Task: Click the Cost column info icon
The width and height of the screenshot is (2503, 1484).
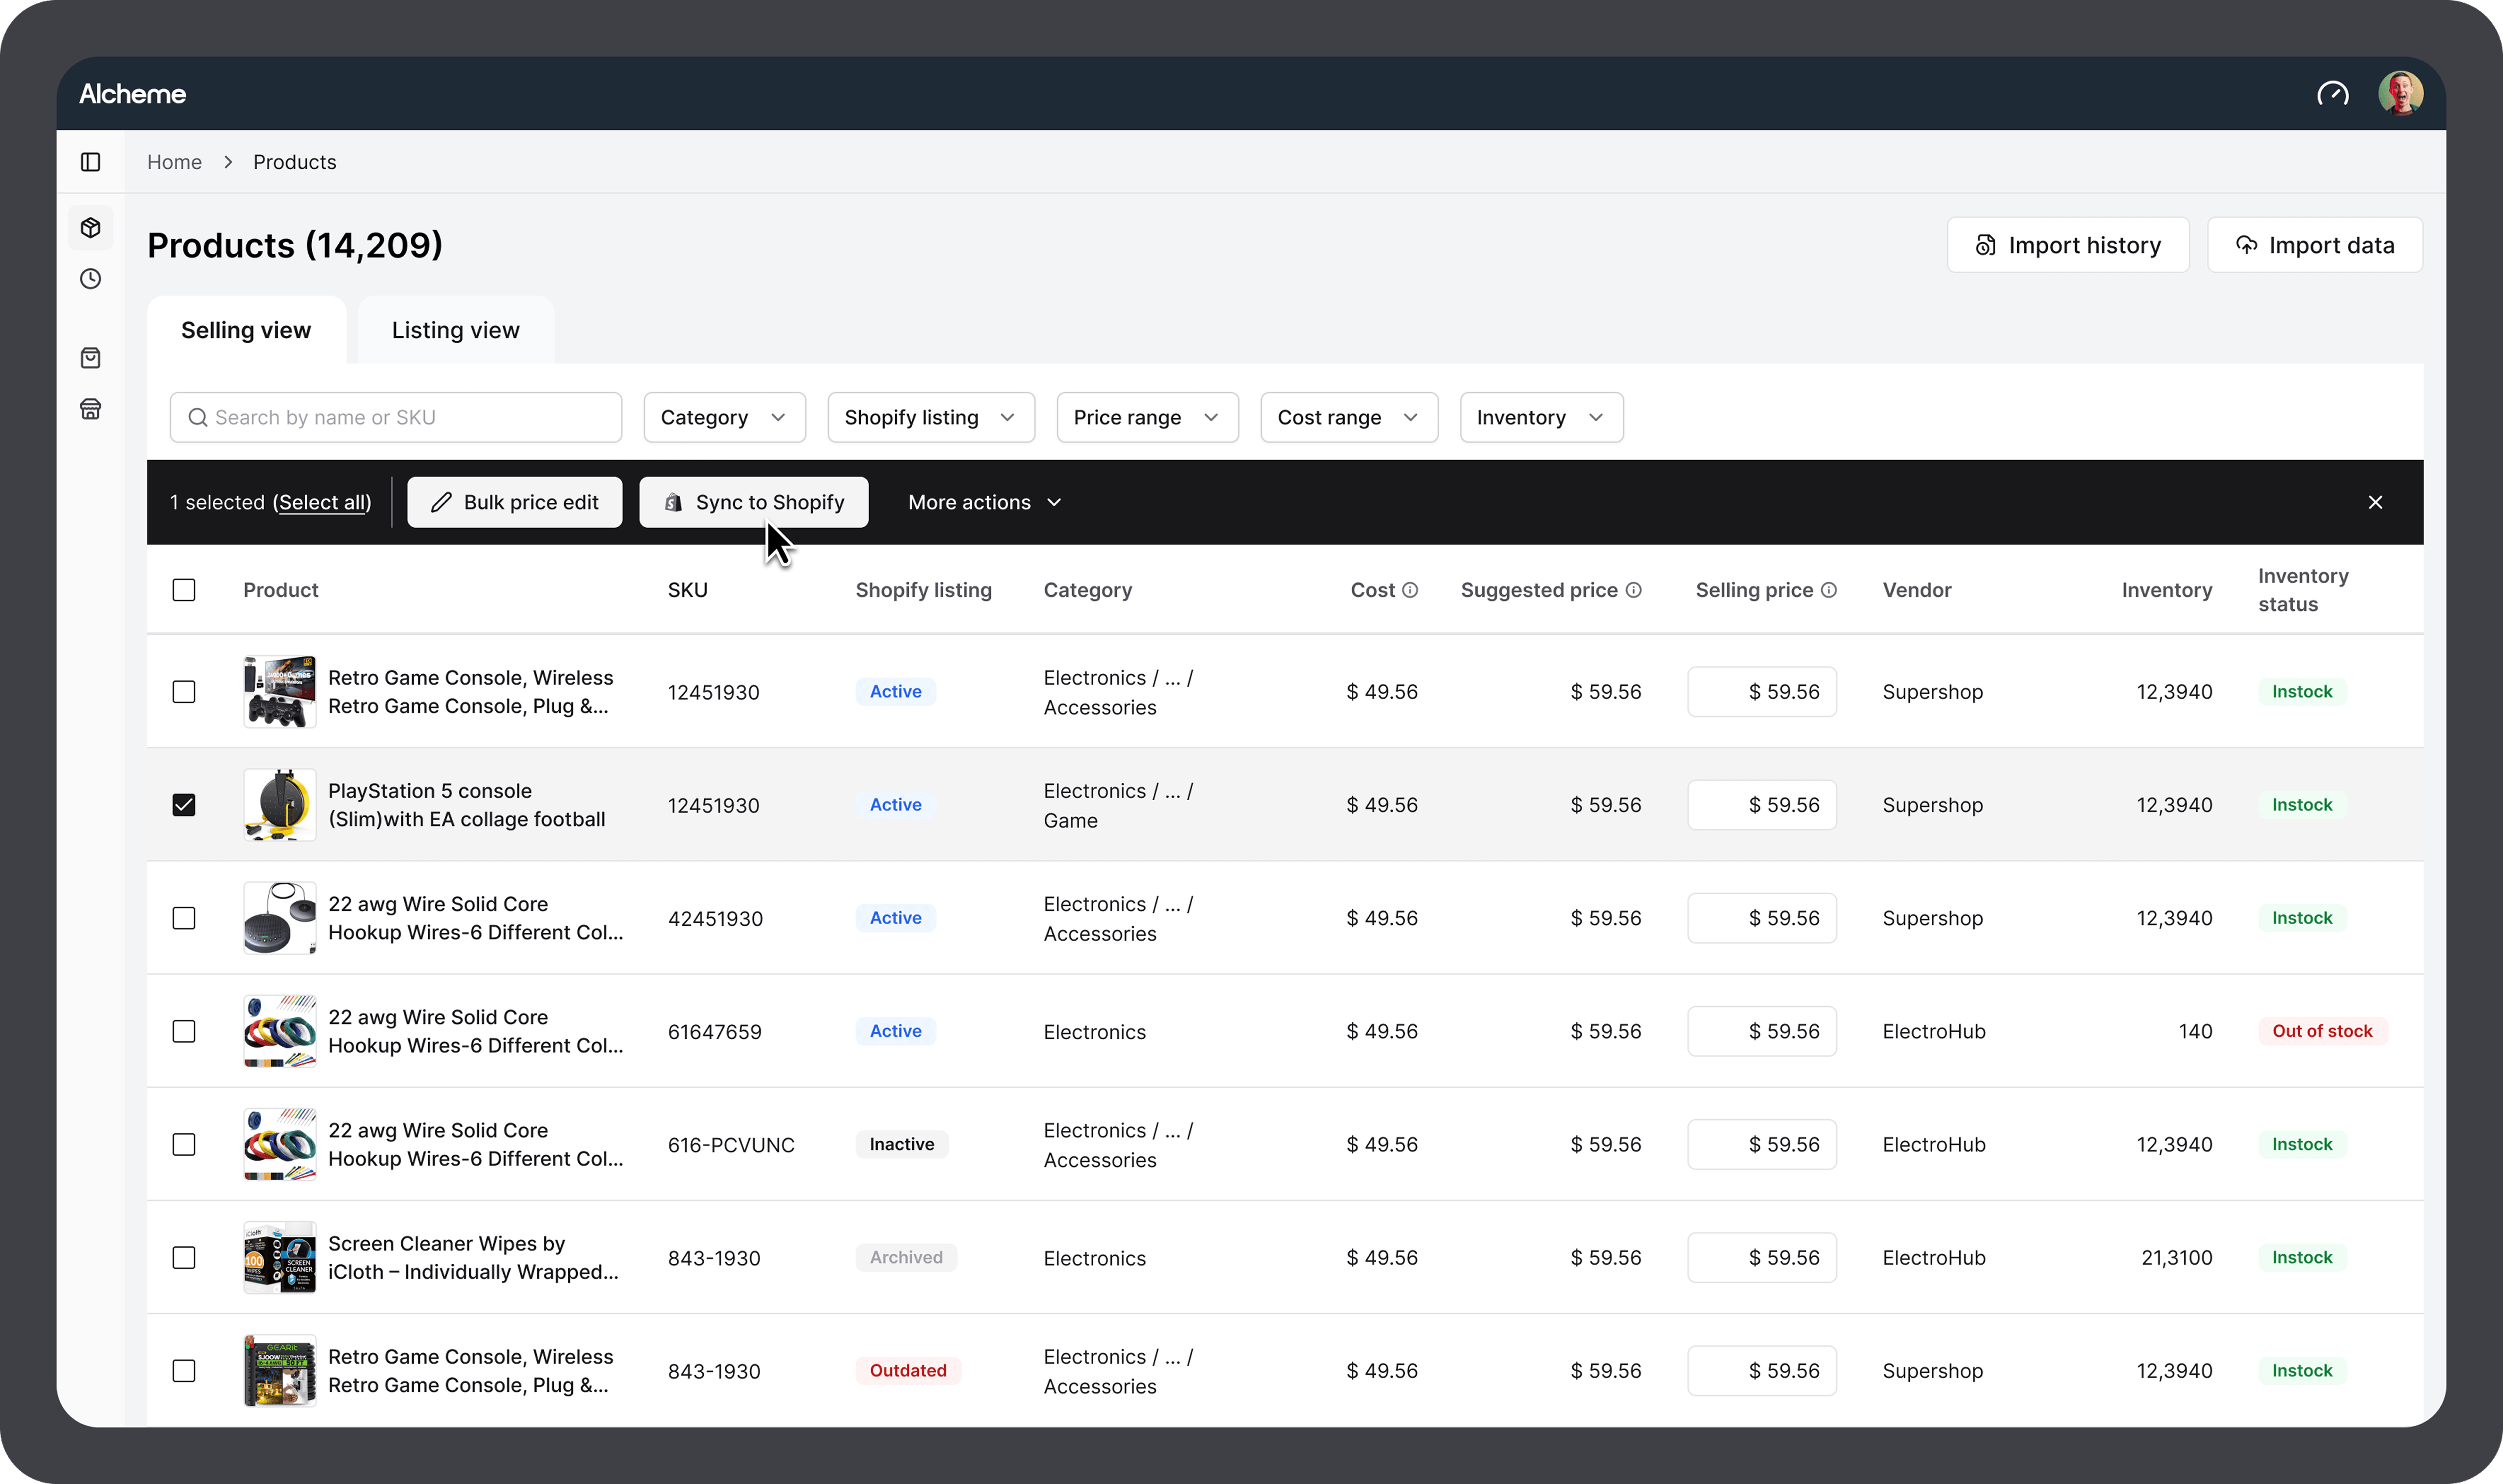Action: (x=1410, y=590)
